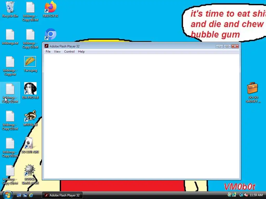The image size is (266, 199).
Task: Launch Internet Explorer from quick launch
Action: tap(31, 195)
